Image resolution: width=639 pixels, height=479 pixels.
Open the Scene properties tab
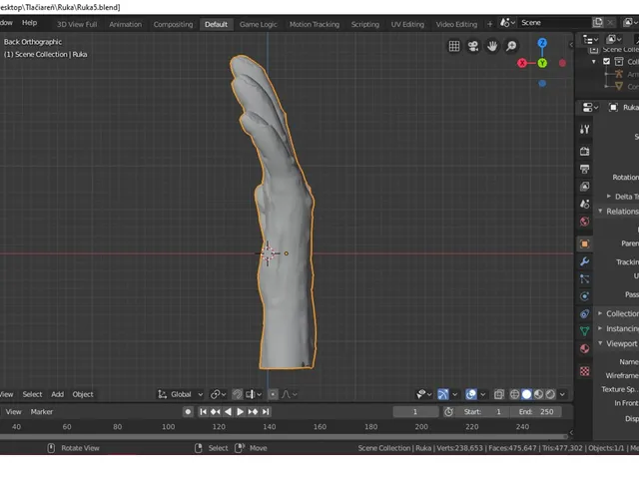[x=584, y=204]
